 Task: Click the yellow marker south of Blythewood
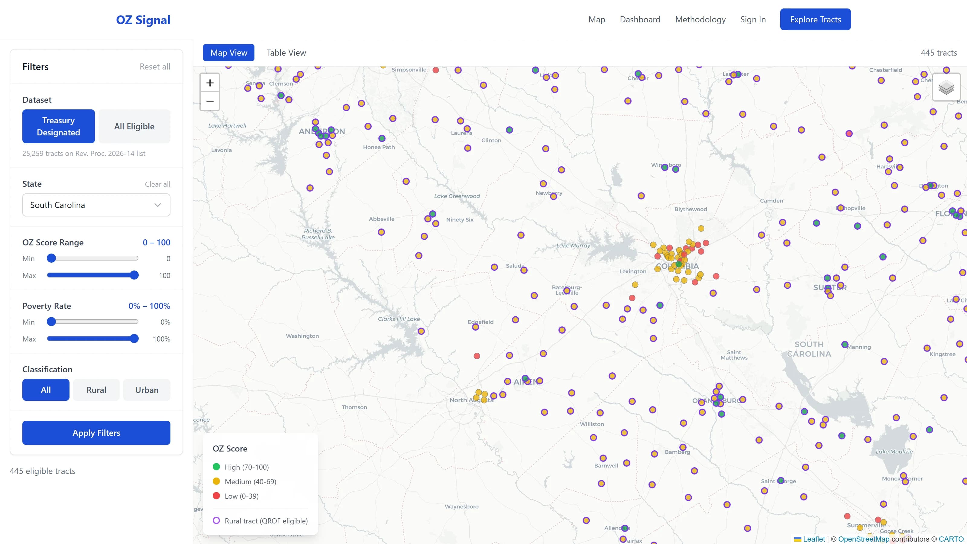pyautogui.click(x=701, y=229)
